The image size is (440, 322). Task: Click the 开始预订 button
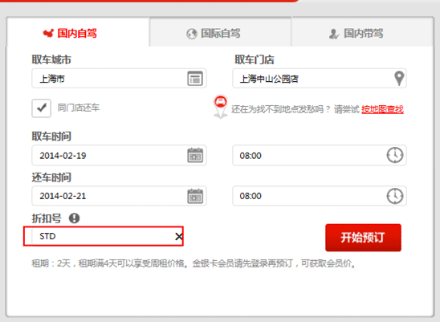coord(363,238)
